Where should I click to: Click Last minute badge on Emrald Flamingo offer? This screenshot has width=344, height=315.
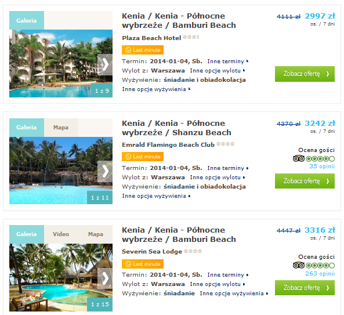(143, 157)
